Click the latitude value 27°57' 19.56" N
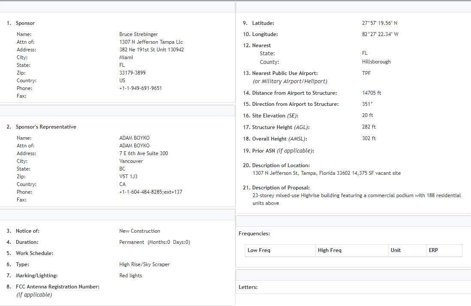This screenshot has height=306, width=471. pos(380,23)
